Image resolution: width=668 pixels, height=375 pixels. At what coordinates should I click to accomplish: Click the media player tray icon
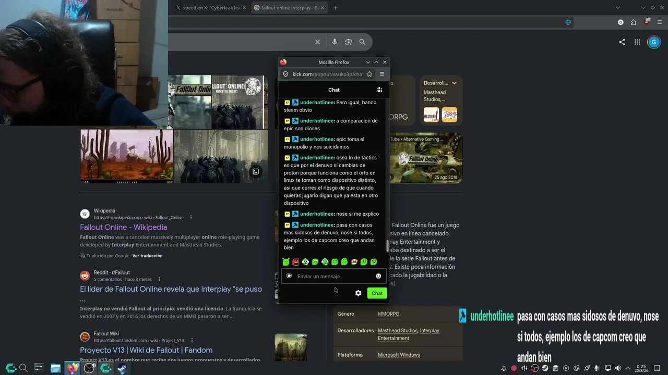click(566, 368)
